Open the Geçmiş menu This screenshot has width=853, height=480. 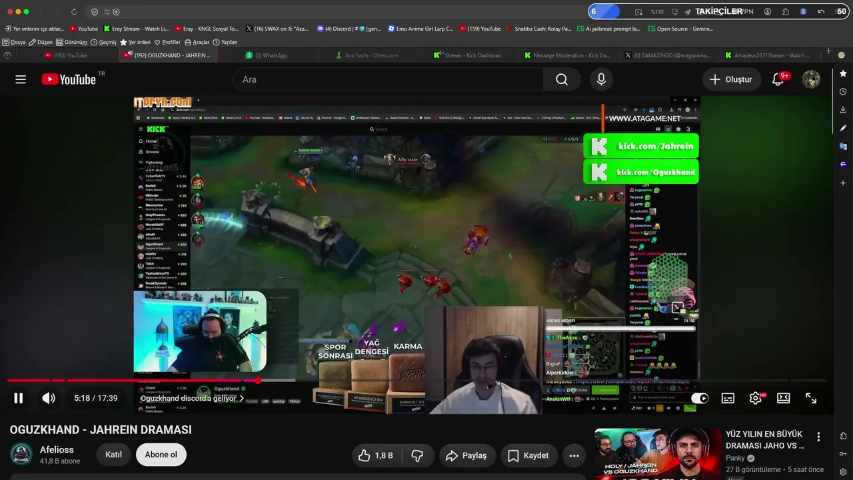tap(103, 42)
